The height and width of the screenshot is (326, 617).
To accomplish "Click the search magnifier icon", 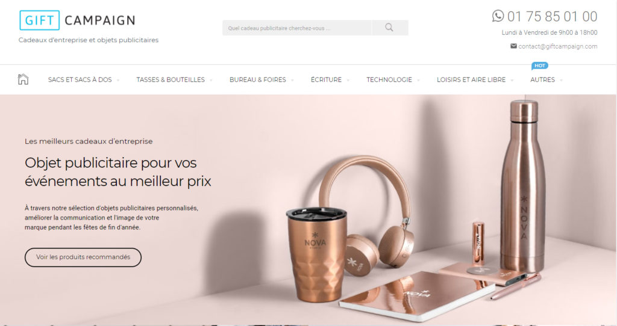I will point(389,28).
